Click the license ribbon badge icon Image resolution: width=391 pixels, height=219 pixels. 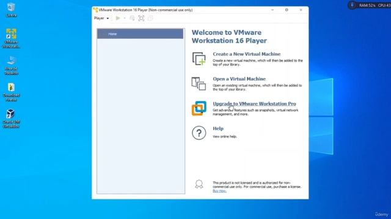199,184
